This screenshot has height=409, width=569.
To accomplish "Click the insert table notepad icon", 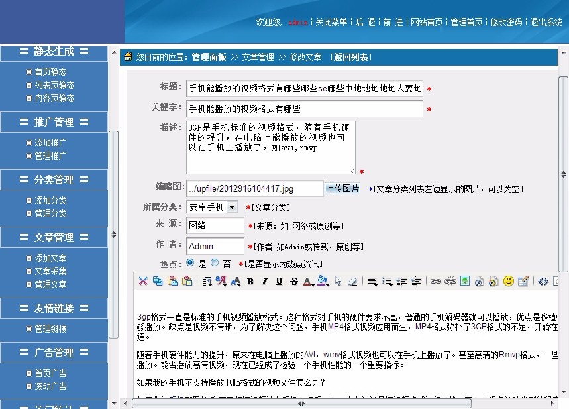I will click(523, 281).
